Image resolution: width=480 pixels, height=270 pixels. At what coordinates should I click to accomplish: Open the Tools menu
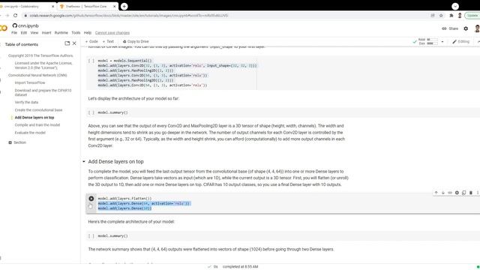(76, 33)
